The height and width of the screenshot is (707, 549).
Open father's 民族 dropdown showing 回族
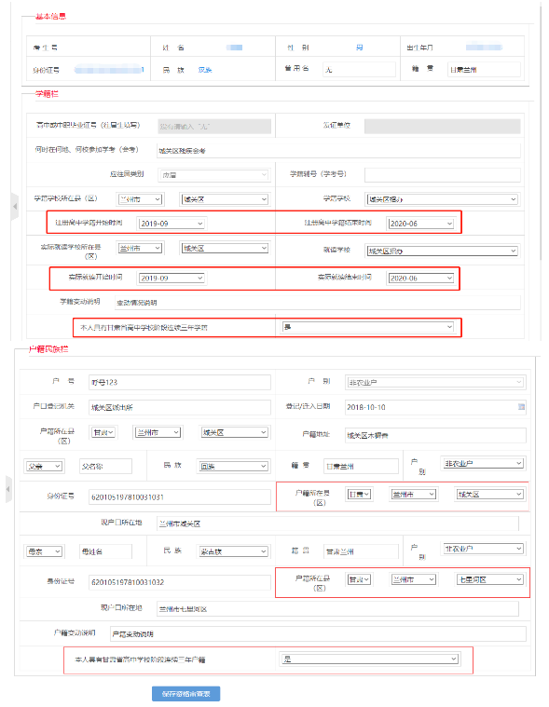(x=234, y=466)
